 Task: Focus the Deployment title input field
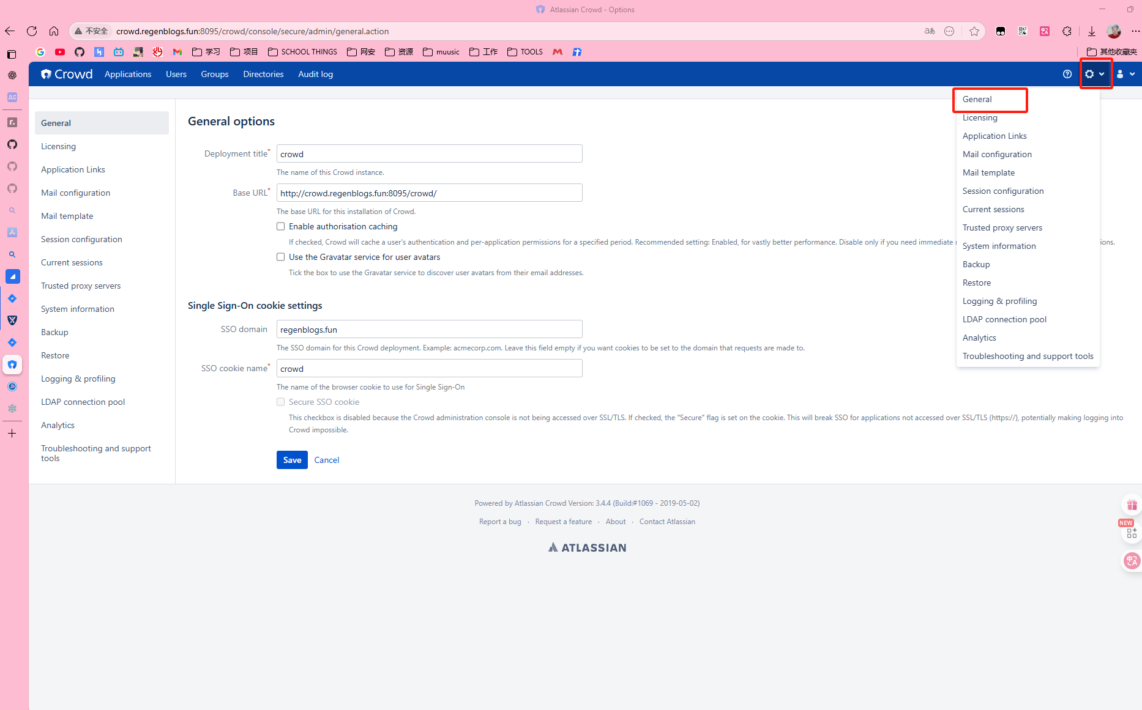[430, 153]
